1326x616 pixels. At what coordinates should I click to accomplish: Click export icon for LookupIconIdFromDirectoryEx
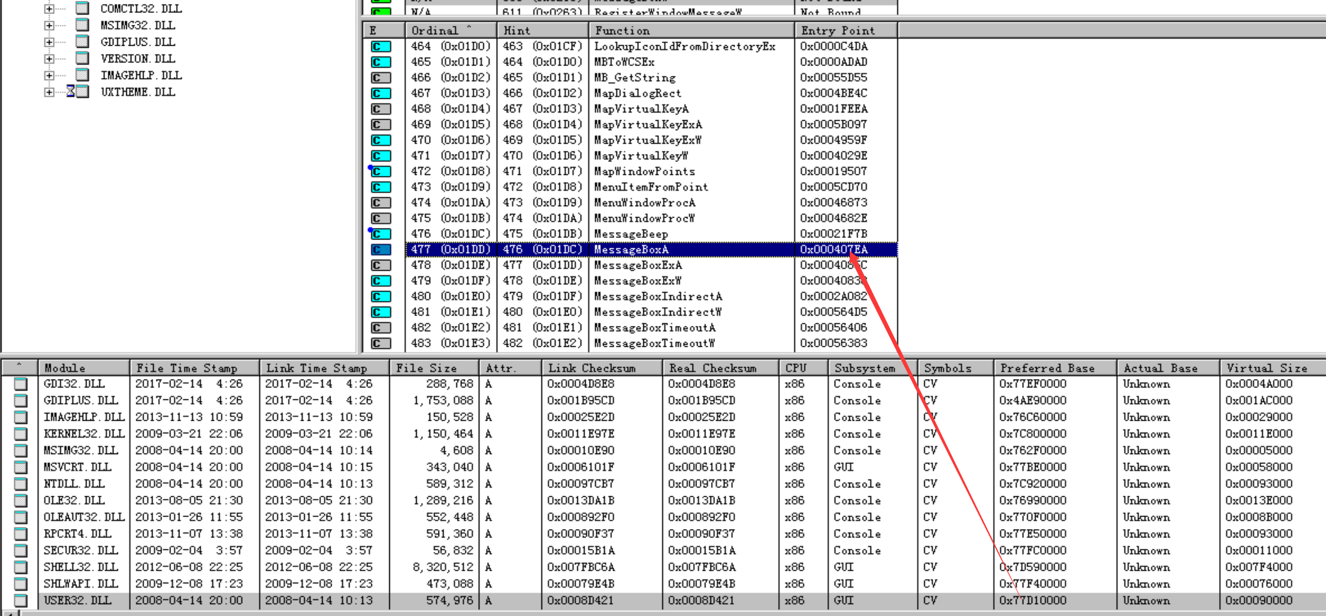click(x=381, y=47)
